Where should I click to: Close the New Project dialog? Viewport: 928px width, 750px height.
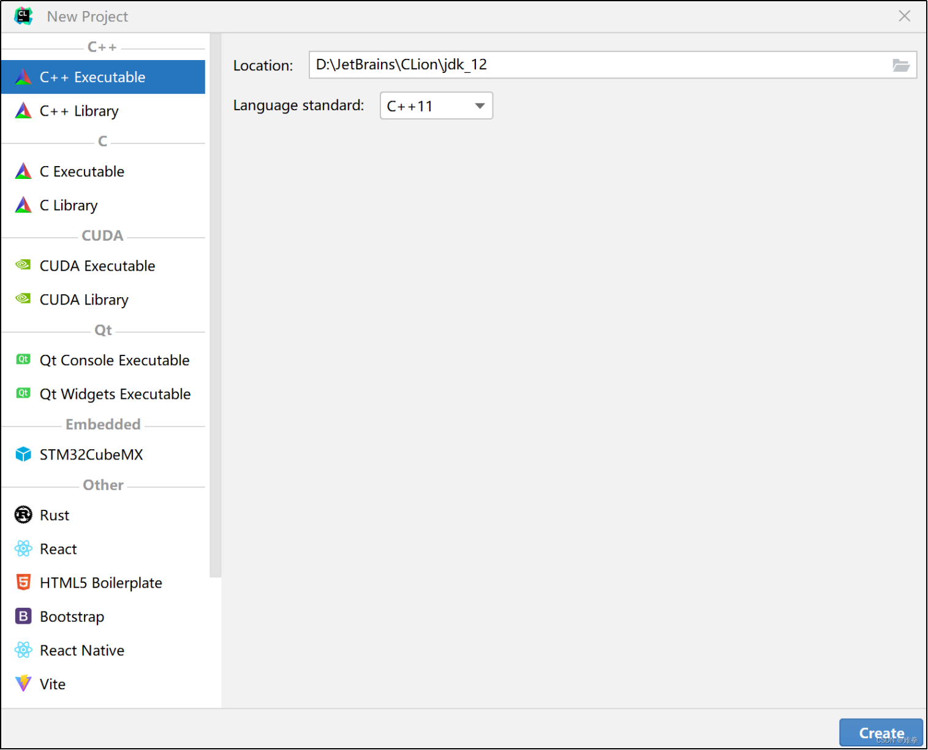coord(904,16)
